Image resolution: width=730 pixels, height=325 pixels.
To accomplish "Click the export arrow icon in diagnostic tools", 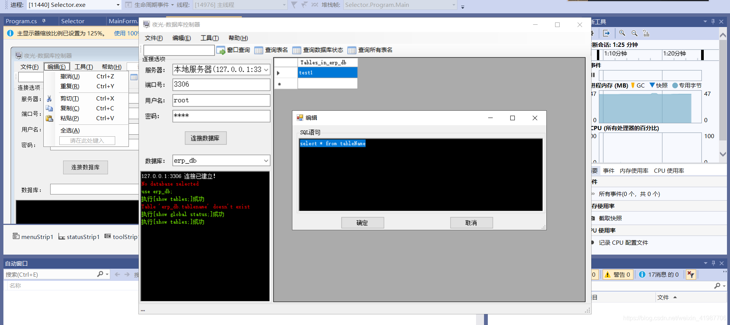I will tap(607, 33).
